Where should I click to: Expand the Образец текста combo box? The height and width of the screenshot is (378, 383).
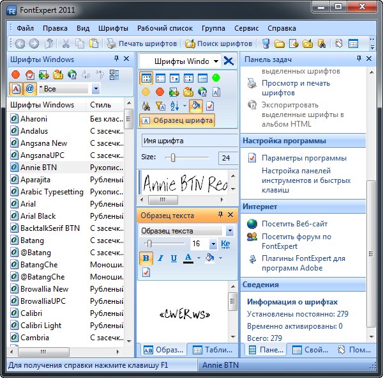[229, 231]
